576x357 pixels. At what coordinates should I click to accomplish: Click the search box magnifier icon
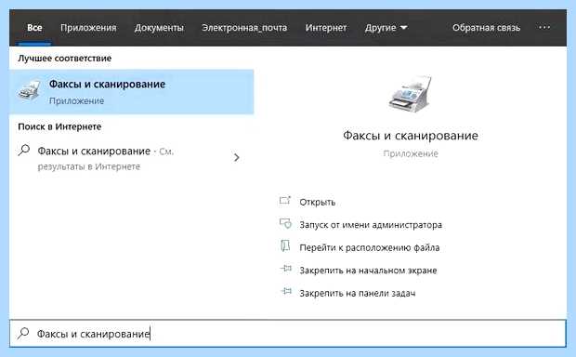pyautogui.click(x=23, y=333)
